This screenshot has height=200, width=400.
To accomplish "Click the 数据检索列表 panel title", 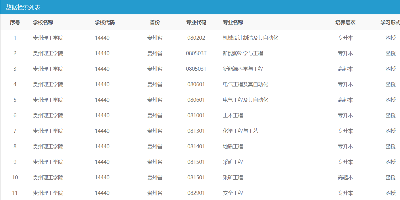I will pos(23,7).
